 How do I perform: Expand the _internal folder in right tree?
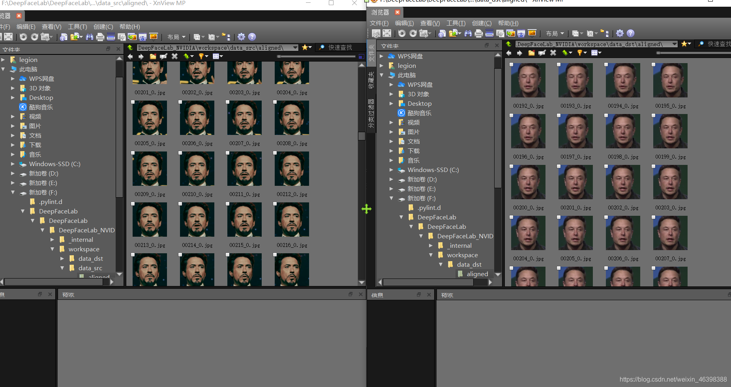click(431, 246)
